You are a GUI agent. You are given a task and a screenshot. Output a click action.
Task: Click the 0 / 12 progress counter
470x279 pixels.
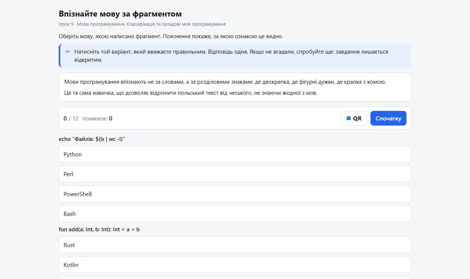(x=71, y=118)
